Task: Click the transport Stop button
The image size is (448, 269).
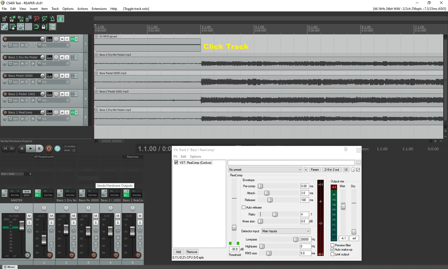Action: coord(22,149)
